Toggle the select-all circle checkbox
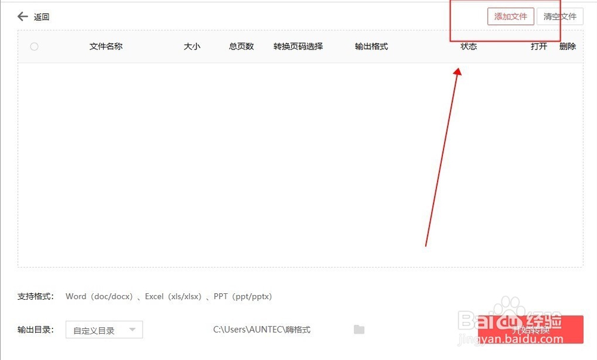The image size is (597, 360). tap(34, 46)
